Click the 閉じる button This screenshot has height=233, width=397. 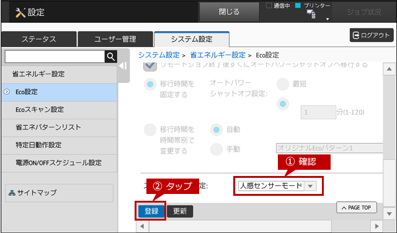coord(230,12)
